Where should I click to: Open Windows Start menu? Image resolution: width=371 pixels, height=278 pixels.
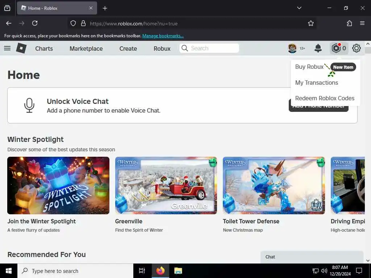click(x=9, y=271)
